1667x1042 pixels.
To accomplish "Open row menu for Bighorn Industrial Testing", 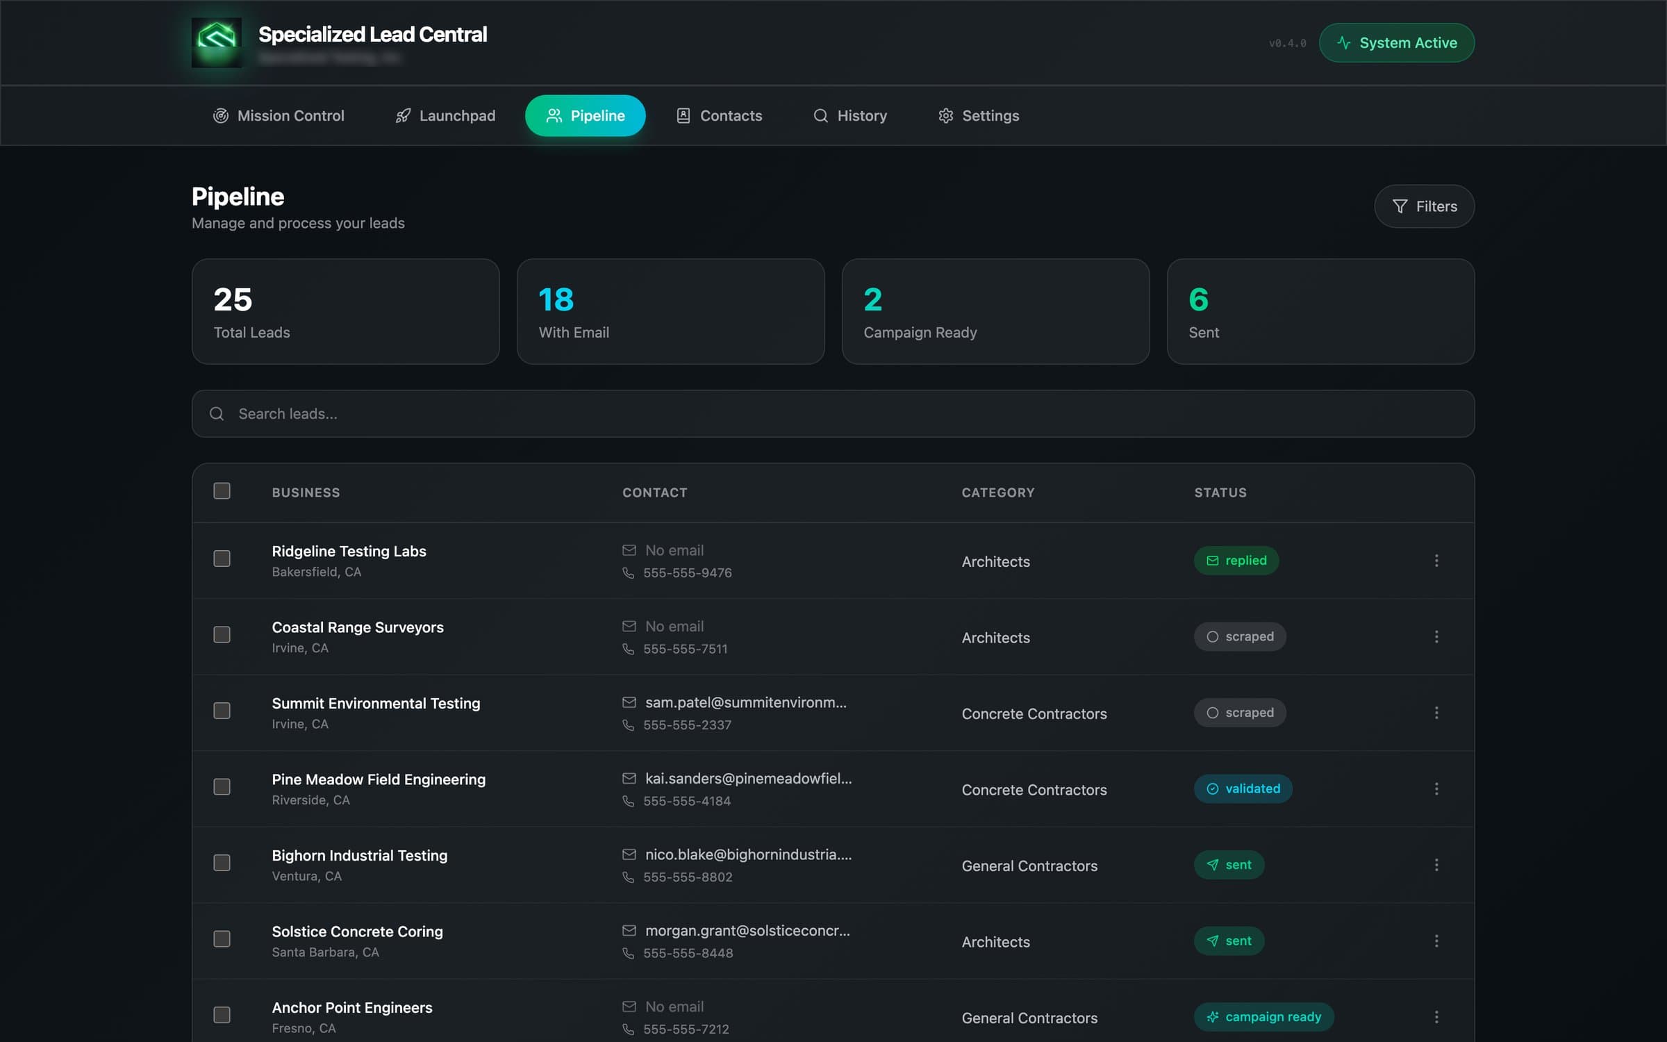I will tap(1436, 865).
